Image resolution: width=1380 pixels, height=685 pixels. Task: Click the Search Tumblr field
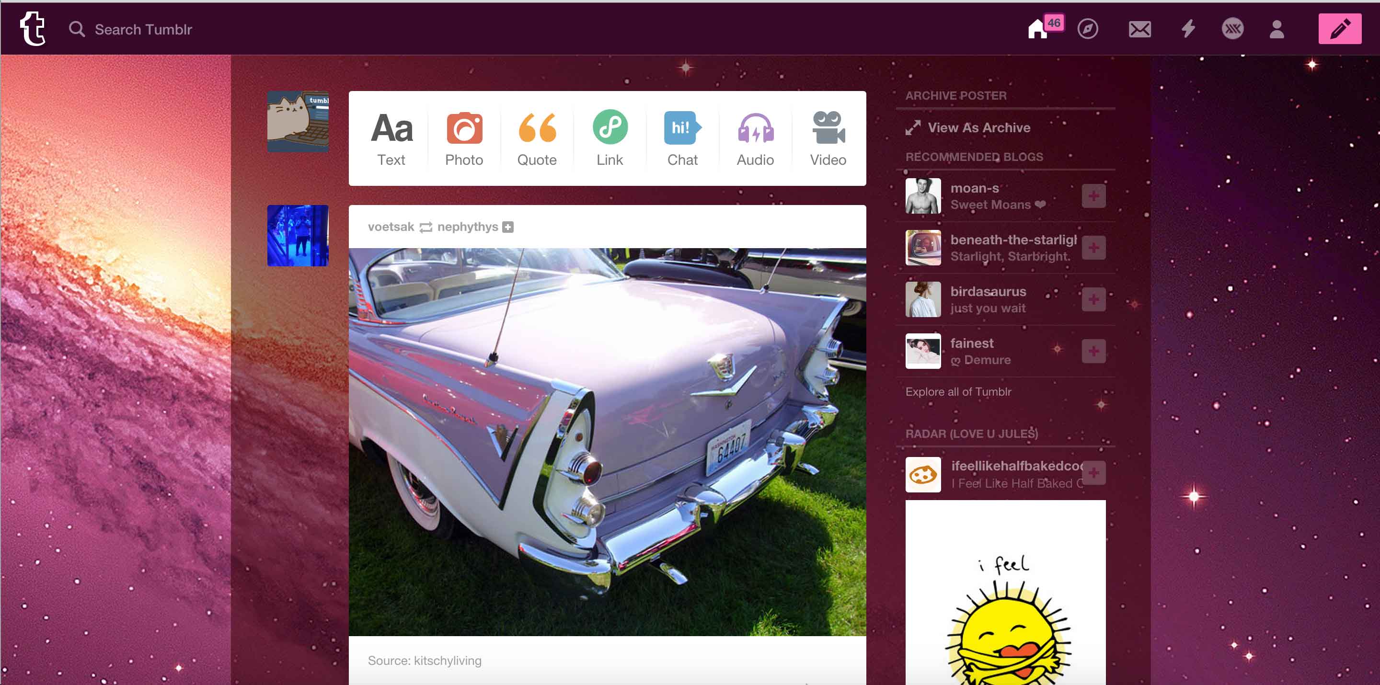point(143,29)
